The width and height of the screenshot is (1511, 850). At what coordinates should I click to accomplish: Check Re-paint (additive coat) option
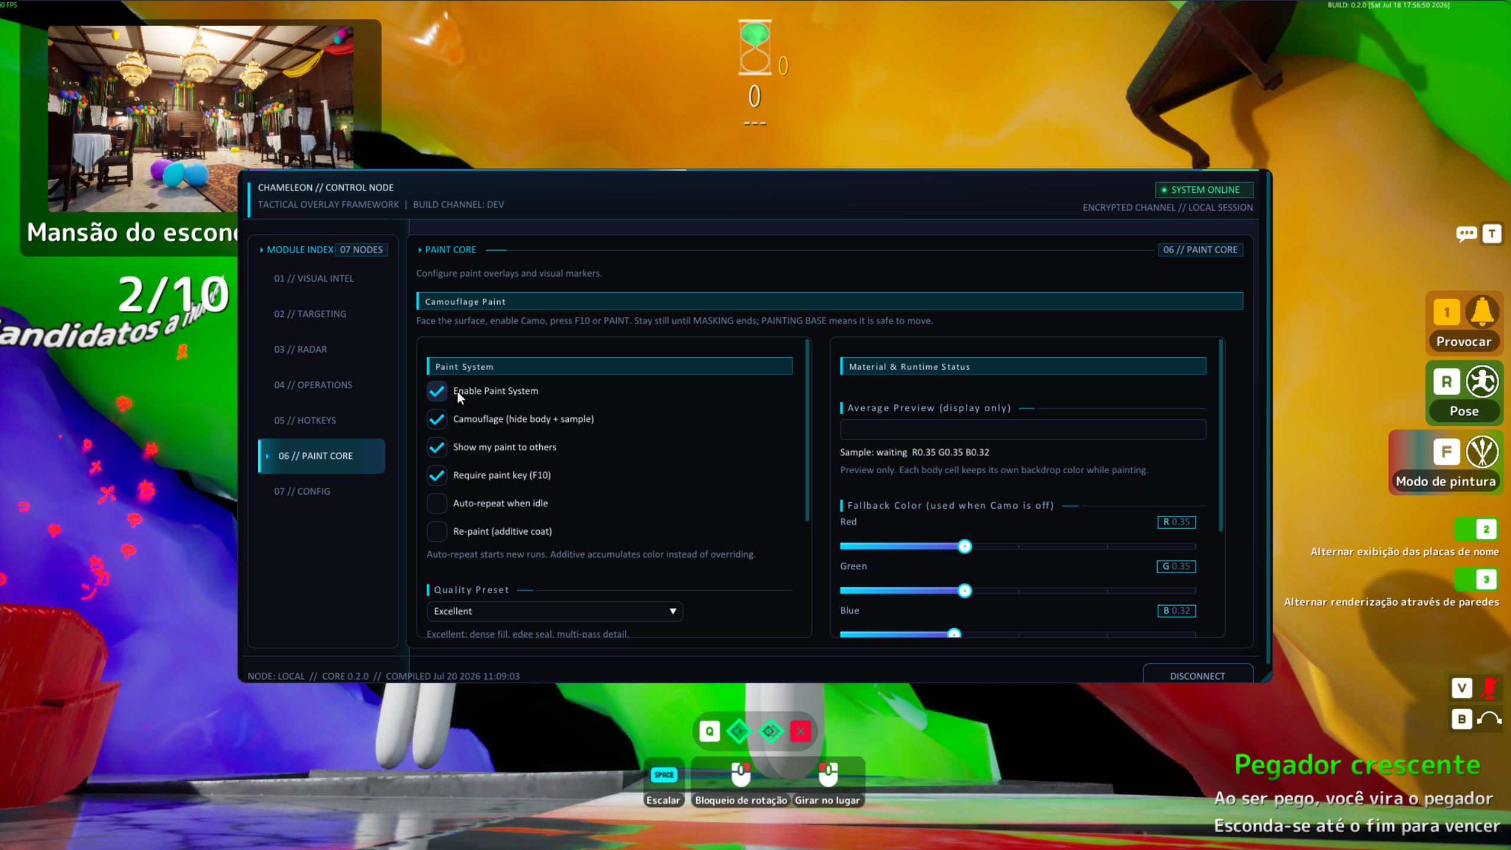[437, 531]
